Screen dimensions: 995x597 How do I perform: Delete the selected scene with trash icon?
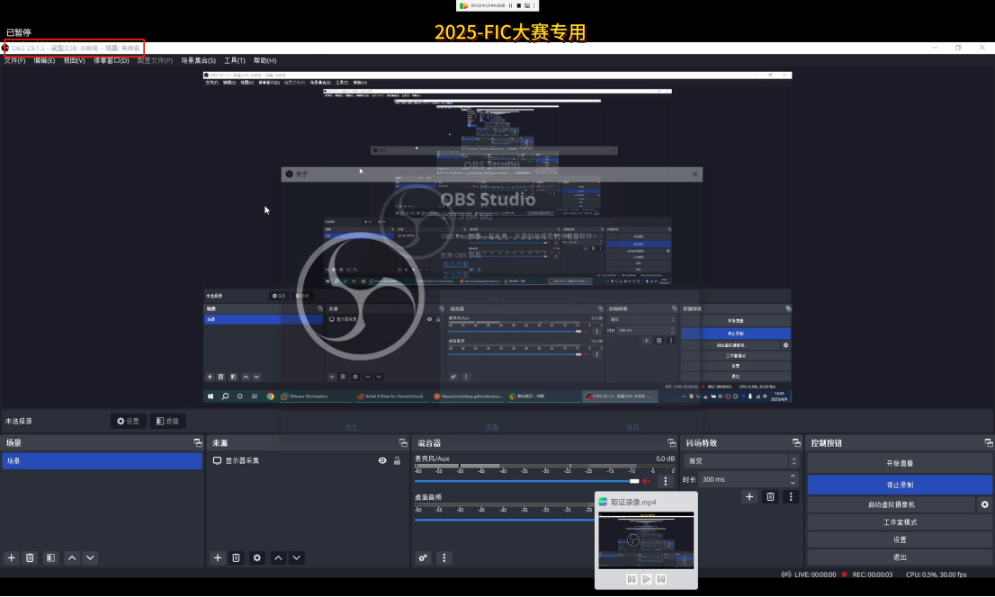pos(29,557)
